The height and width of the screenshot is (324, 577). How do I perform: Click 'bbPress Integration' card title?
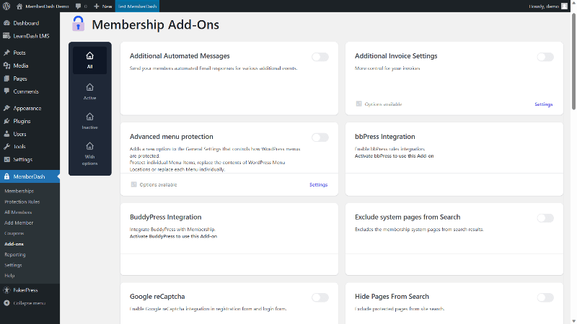(385, 137)
